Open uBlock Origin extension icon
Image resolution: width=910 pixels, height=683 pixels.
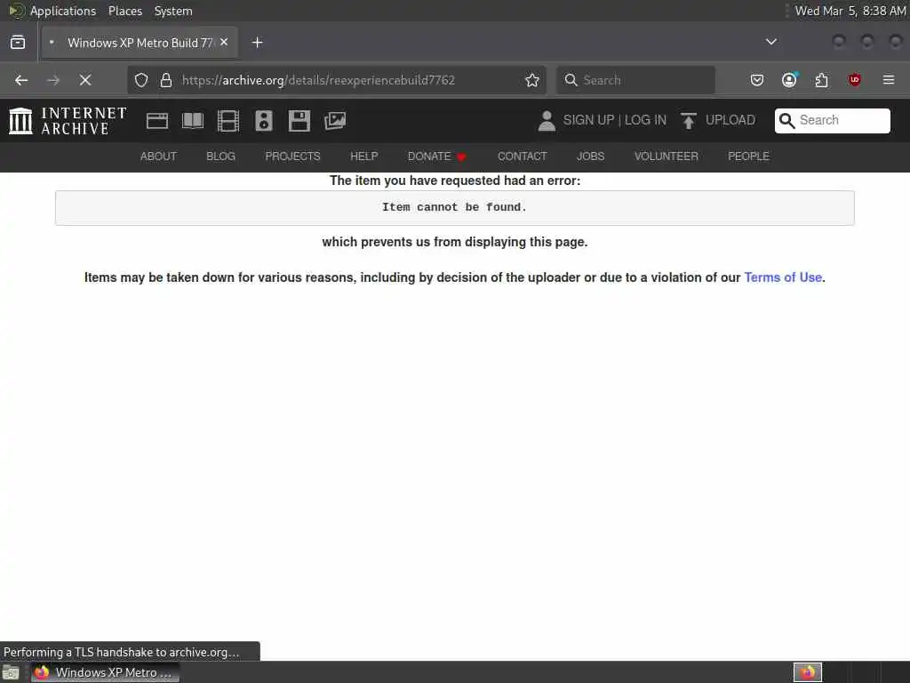click(854, 80)
